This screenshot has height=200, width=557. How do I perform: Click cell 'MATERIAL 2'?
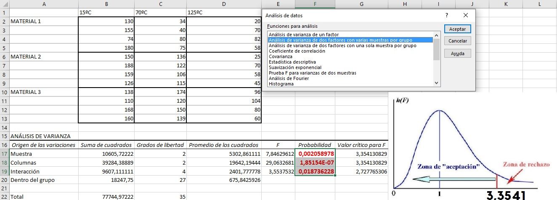pyautogui.click(x=44, y=56)
